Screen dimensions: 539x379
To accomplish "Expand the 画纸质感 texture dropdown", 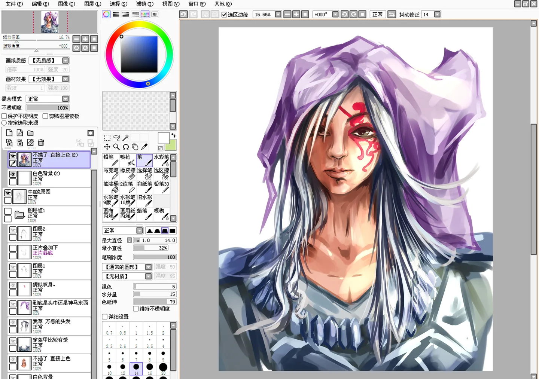I will [66, 61].
